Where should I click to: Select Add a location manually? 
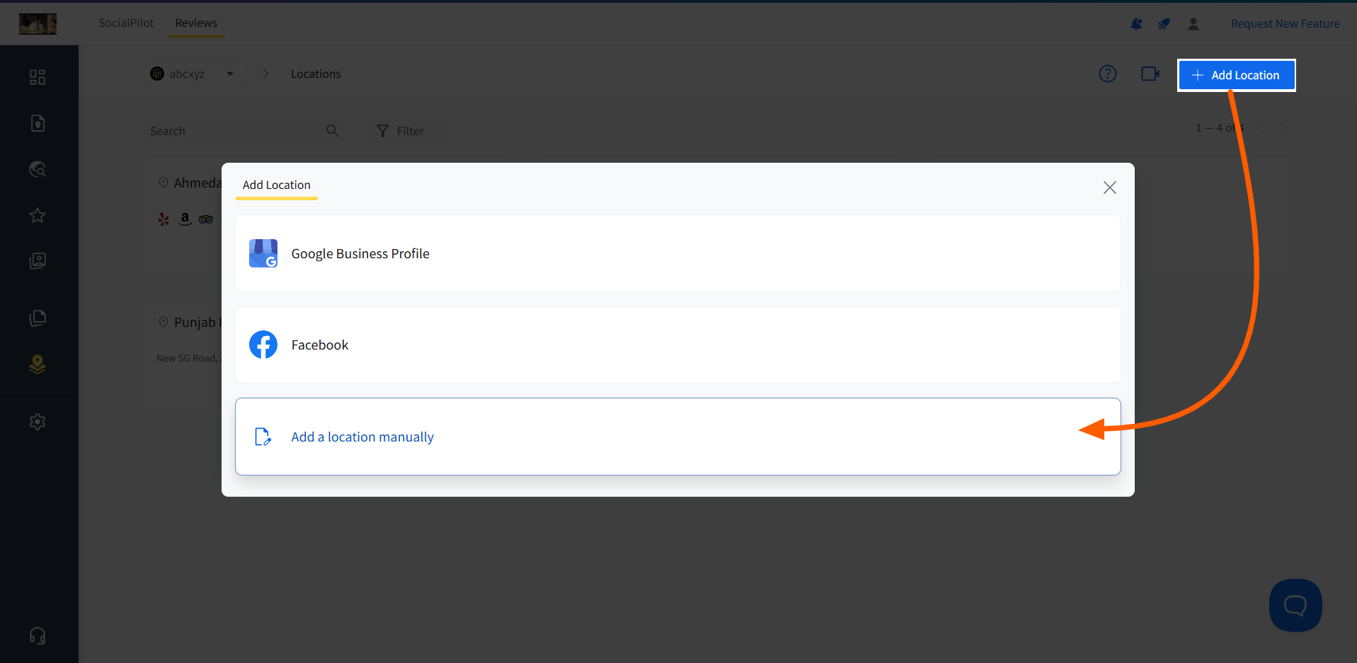click(x=678, y=437)
